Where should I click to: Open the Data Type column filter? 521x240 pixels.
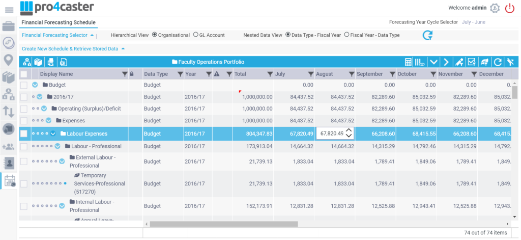point(180,74)
